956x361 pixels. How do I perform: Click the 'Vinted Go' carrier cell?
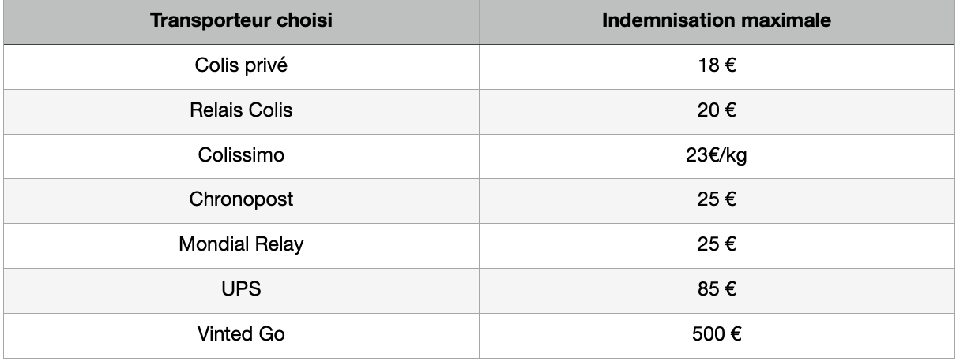(241, 334)
